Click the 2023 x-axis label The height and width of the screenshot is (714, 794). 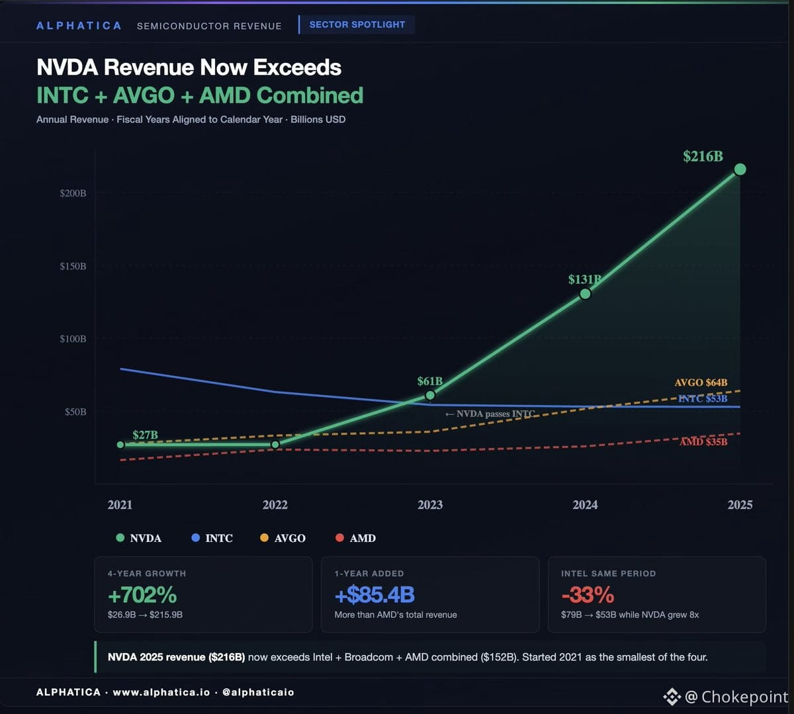click(x=430, y=505)
